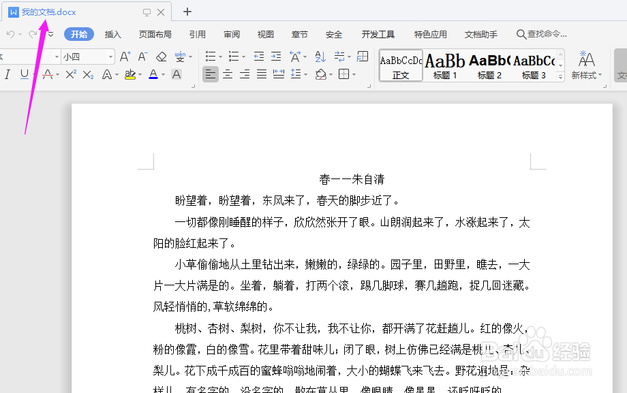
Task: Create a new style via 新样式
Action: 583,66
